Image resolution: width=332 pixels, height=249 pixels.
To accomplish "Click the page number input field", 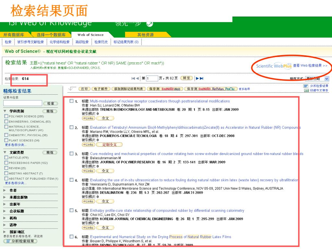I will (x=152, y=78).
